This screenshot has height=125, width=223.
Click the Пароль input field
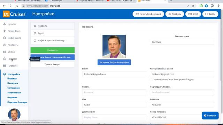tap(114, 92)
